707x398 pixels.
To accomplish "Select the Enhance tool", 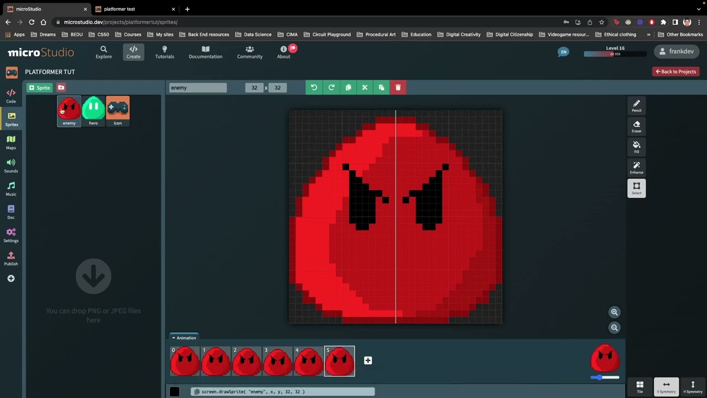I will 636,167.
